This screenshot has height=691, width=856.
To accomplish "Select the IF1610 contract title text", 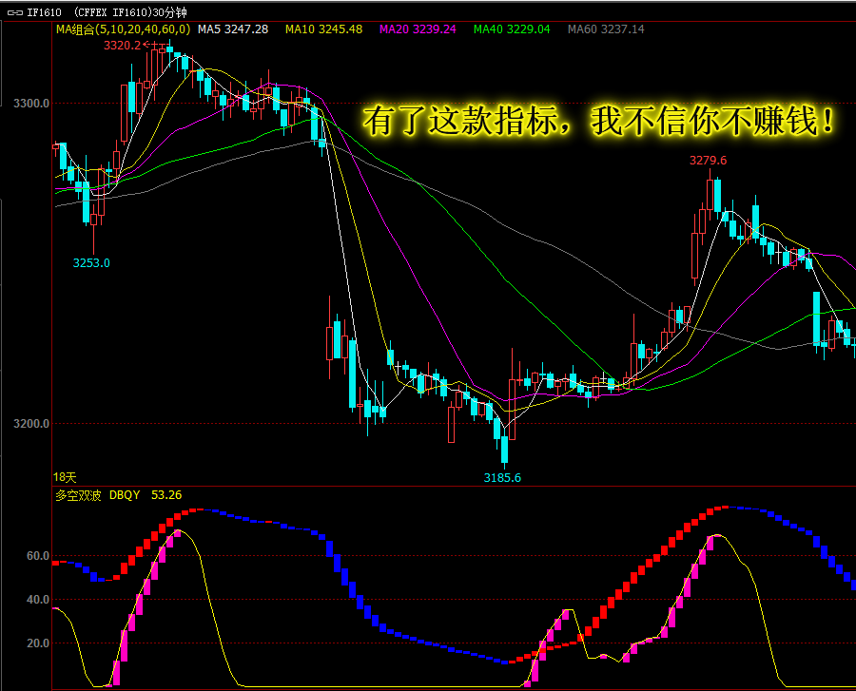I will tap(44, 12).
